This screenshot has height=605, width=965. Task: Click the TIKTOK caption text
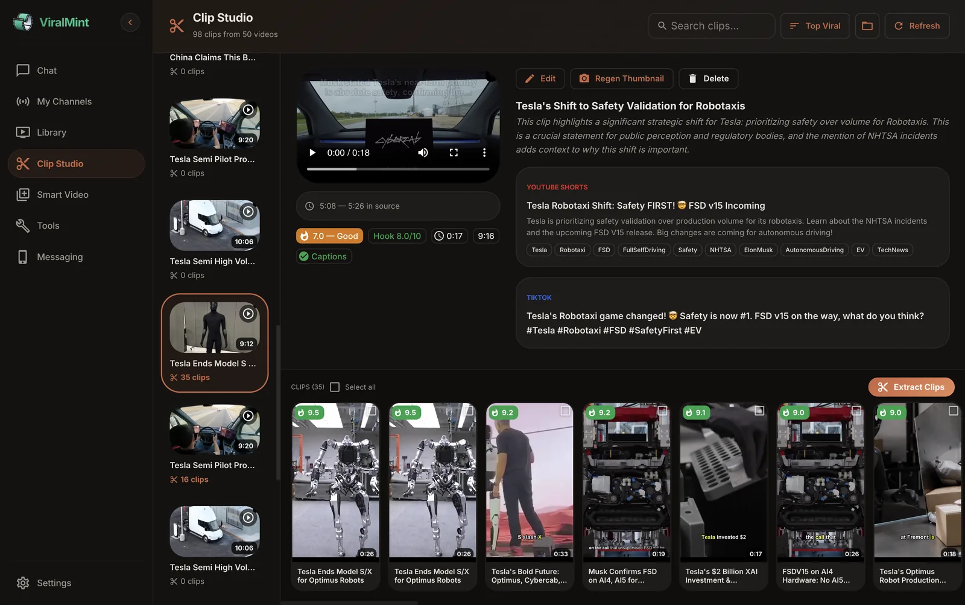tap(725, 323)
